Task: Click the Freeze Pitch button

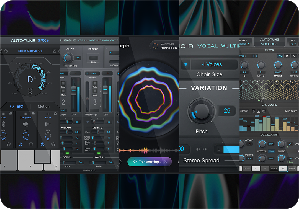Action: (93, 58)
